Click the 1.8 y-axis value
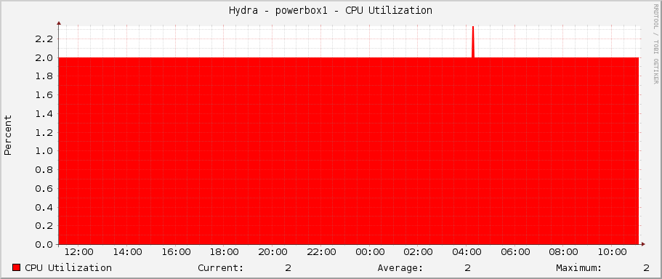This screenshot has width=662, height=279. pos(44,76)
